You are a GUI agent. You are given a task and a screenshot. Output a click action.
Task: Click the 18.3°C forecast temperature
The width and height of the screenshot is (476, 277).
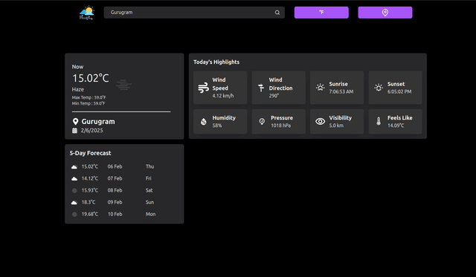click(89, 202)
